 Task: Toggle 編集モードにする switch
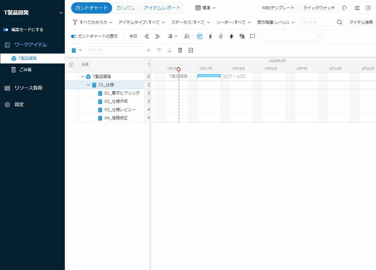click(6, 30)
